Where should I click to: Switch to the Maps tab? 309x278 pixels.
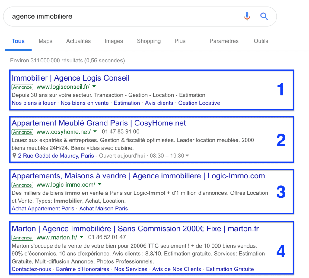pyautogui.click(x=45, y=41)
